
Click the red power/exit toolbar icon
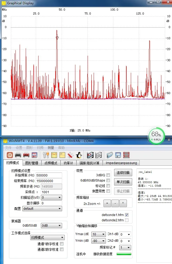[10, 155]
